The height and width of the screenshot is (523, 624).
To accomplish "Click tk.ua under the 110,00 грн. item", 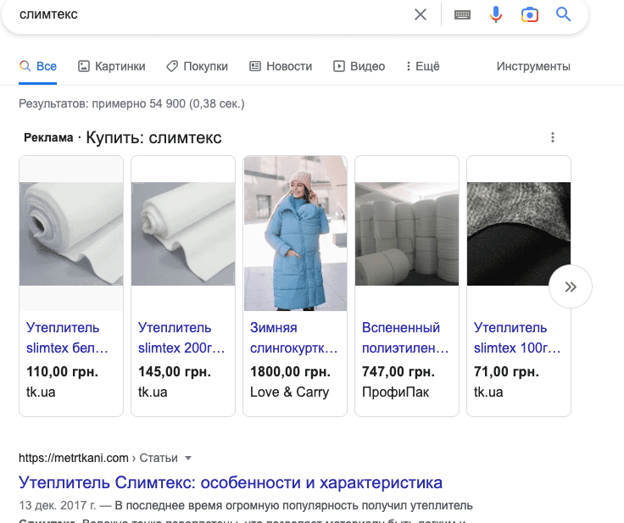I will (x=41, y=392).
